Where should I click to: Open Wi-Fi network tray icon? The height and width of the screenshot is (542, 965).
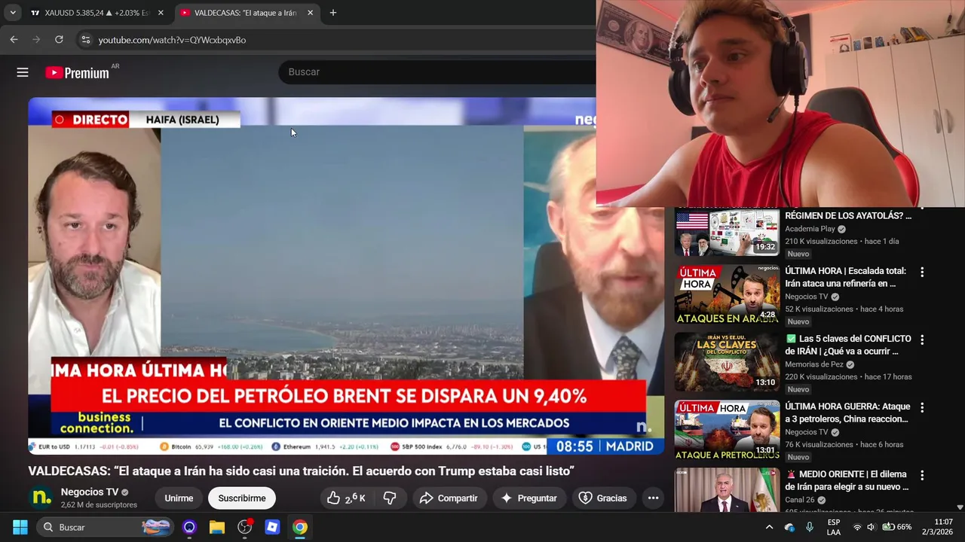[857, 527]
